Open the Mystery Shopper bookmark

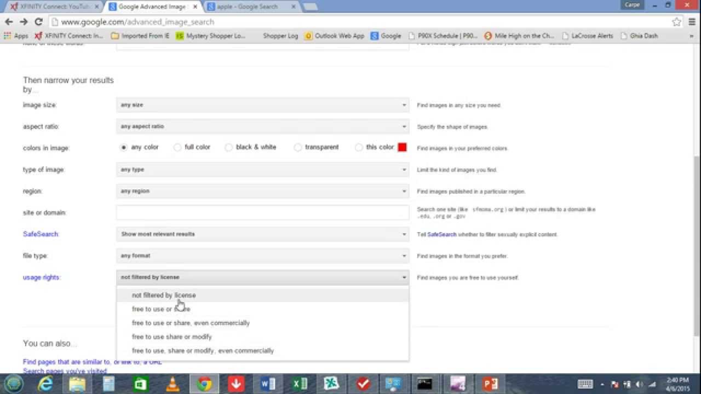211,36
